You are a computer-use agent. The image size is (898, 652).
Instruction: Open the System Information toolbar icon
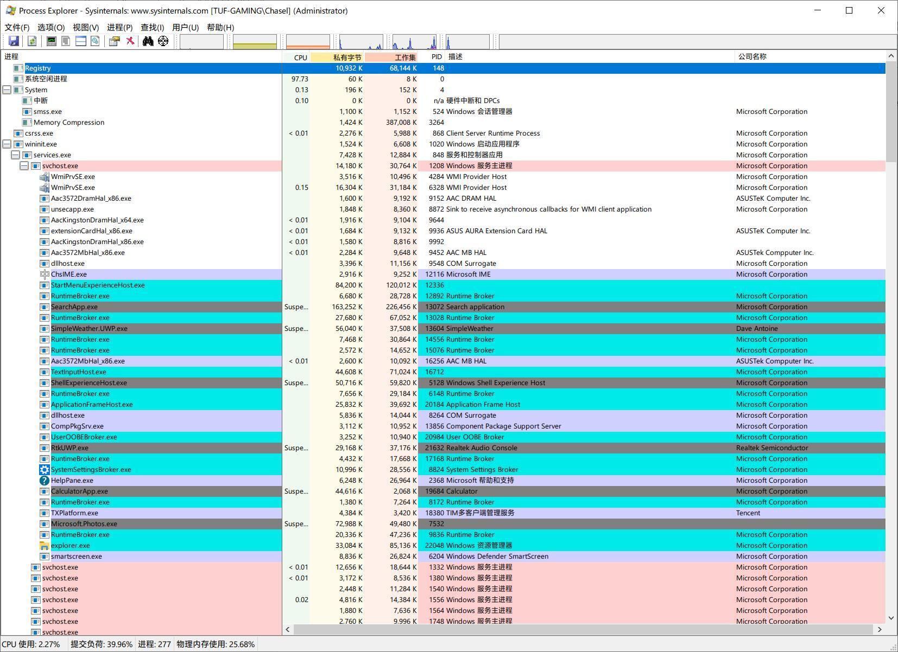[52, 41]
